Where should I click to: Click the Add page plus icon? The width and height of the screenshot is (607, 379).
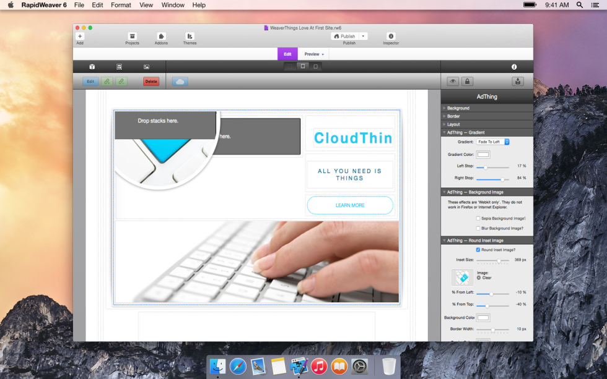80,36
